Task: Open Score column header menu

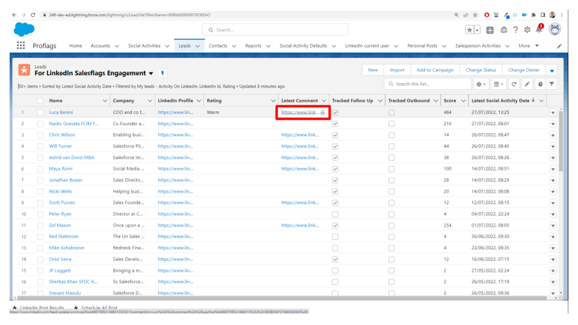Action: click(x=464, y=101)
